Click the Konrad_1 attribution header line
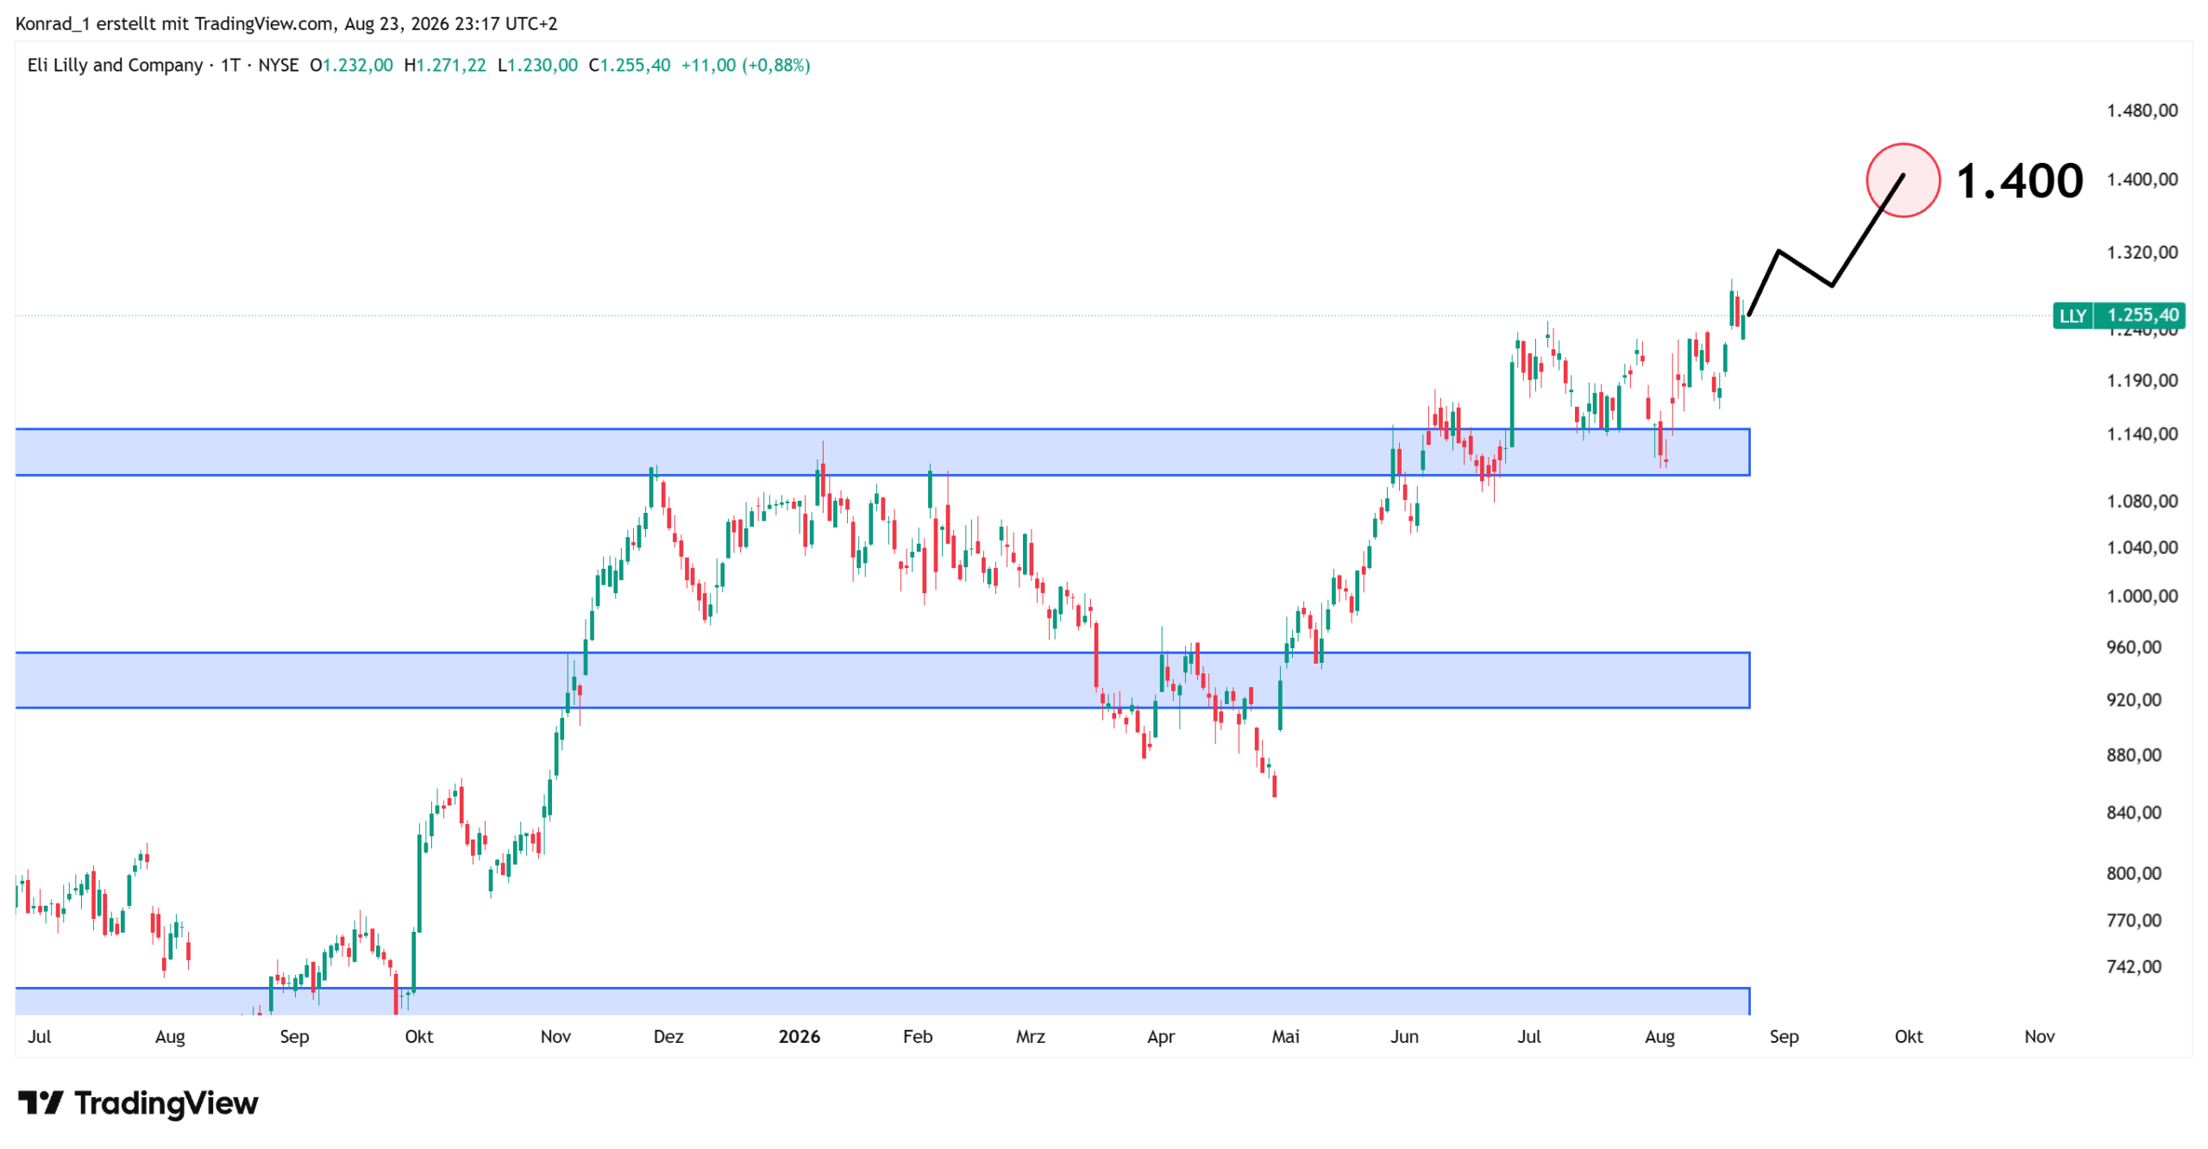 [x=286, y=23]
